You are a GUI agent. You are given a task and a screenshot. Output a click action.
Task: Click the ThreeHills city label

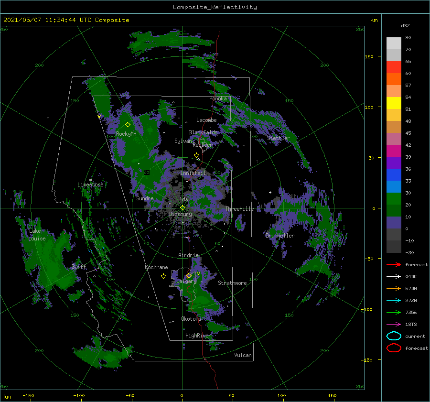(x=240, y=209)
